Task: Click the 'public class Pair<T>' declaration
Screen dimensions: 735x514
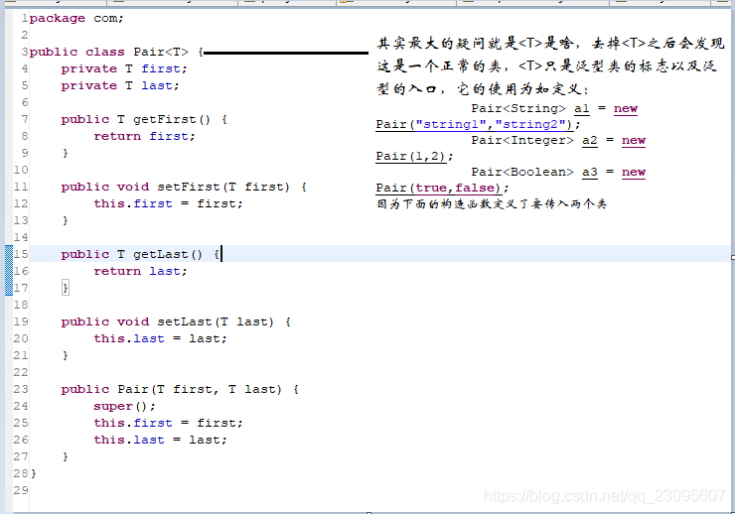Action: [x=108, y=52]
